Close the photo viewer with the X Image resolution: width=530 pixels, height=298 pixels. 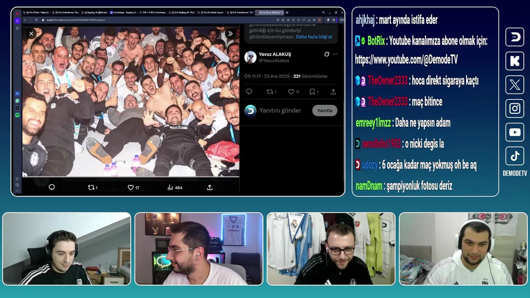click(31, 34)
